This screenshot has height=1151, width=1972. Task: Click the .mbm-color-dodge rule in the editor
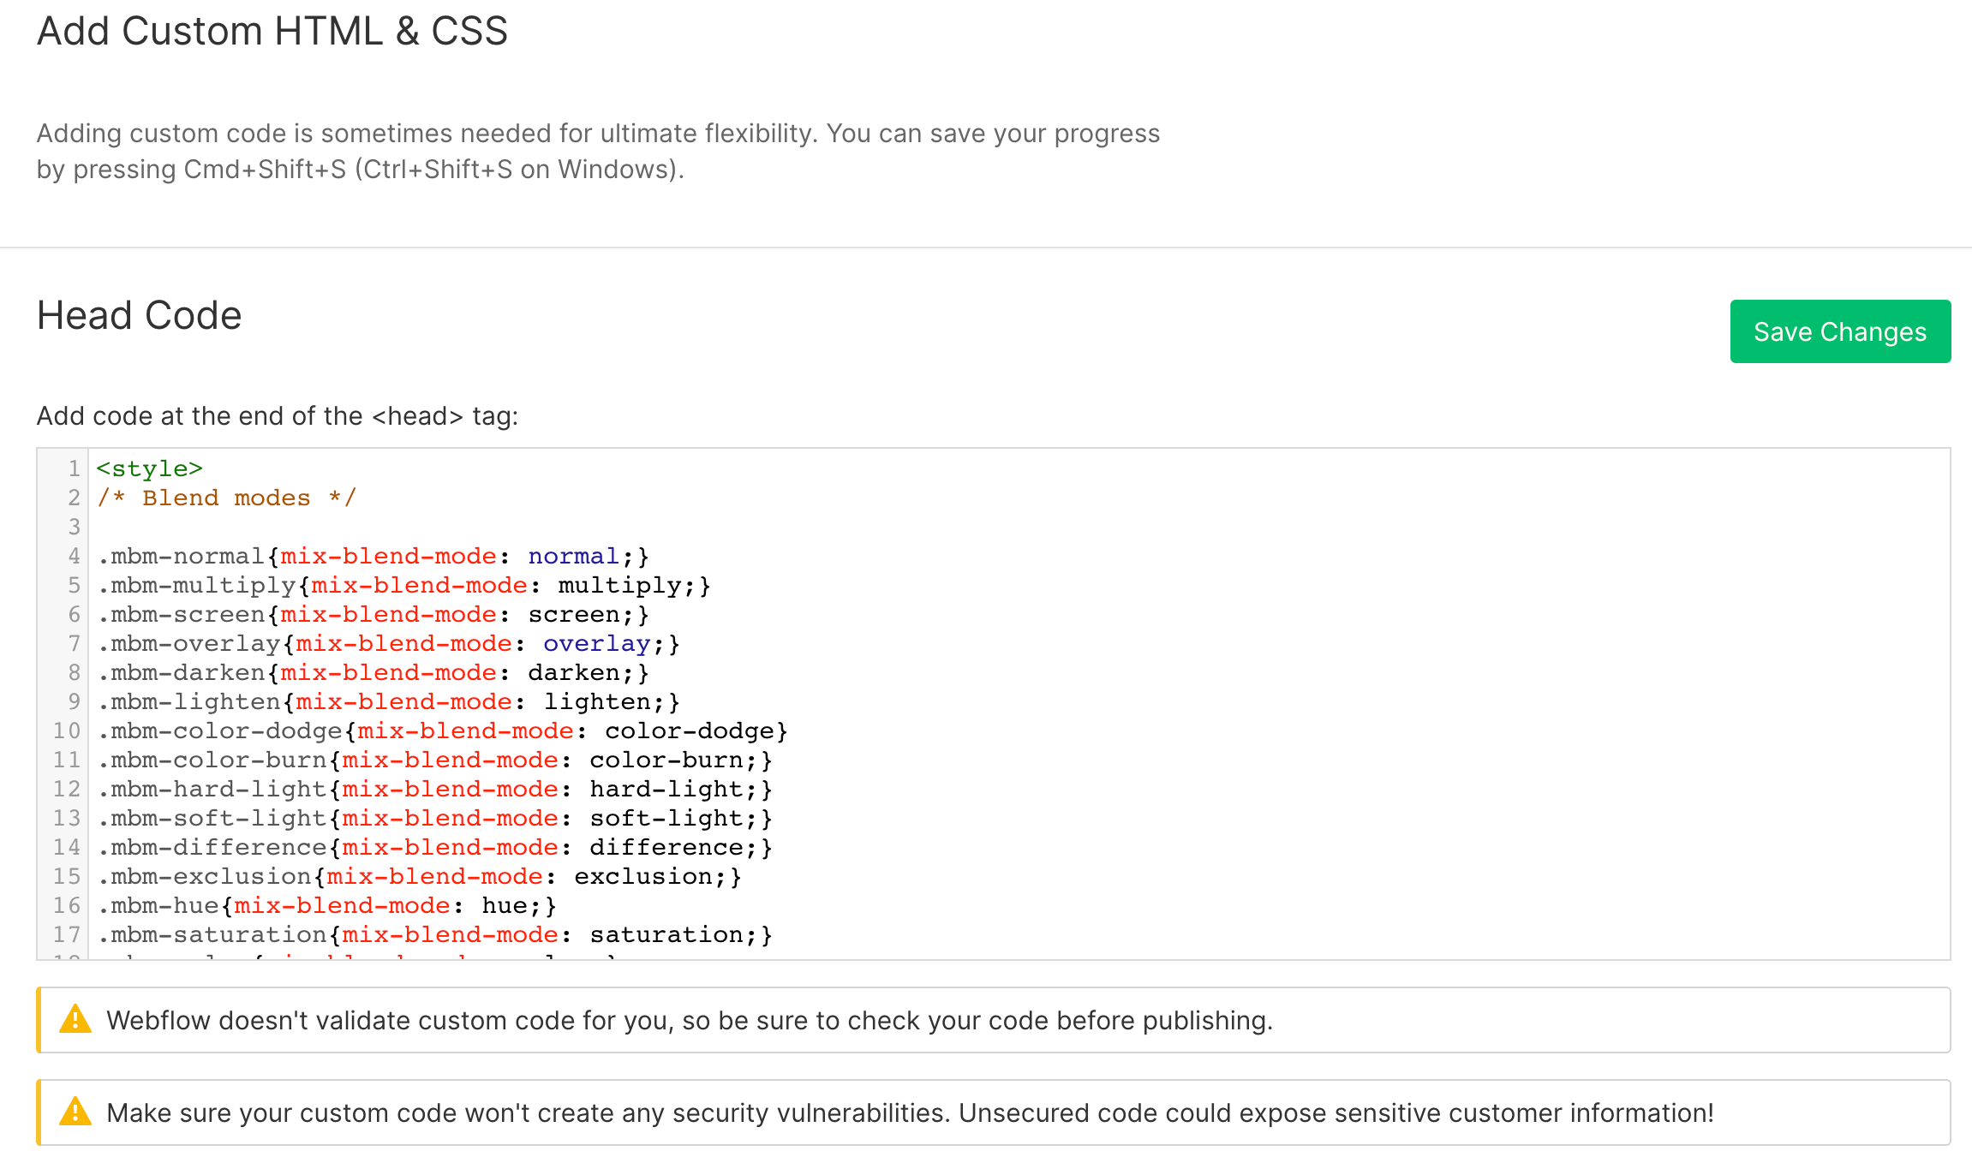441,731
